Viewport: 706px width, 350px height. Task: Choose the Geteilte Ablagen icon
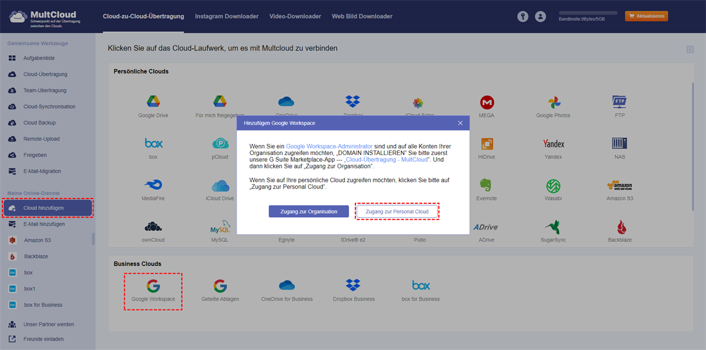(x=220, y=286)
